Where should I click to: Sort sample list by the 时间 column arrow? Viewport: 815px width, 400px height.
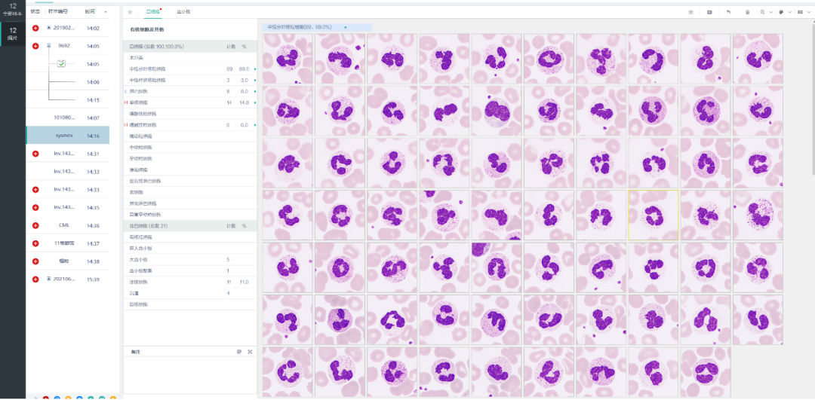tap(106, 12)
